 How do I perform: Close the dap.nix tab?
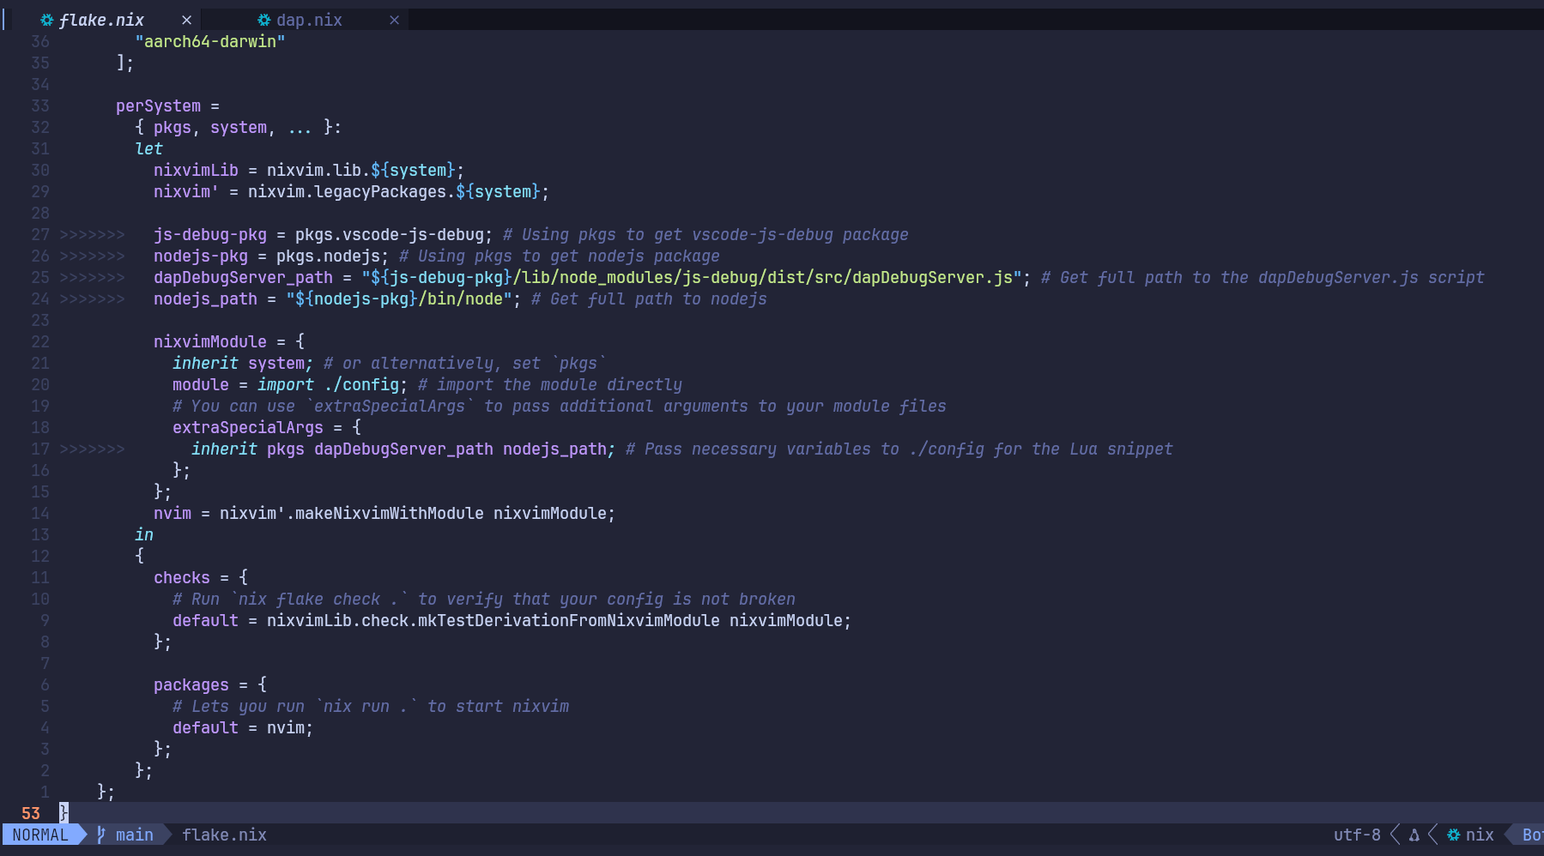pos(394,20)
